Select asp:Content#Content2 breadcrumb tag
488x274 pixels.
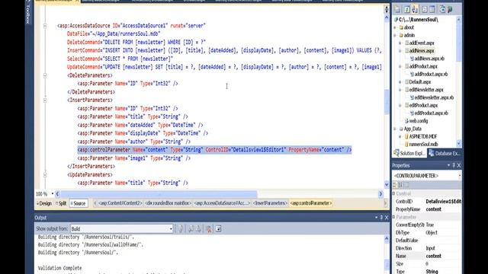point(120,203)
